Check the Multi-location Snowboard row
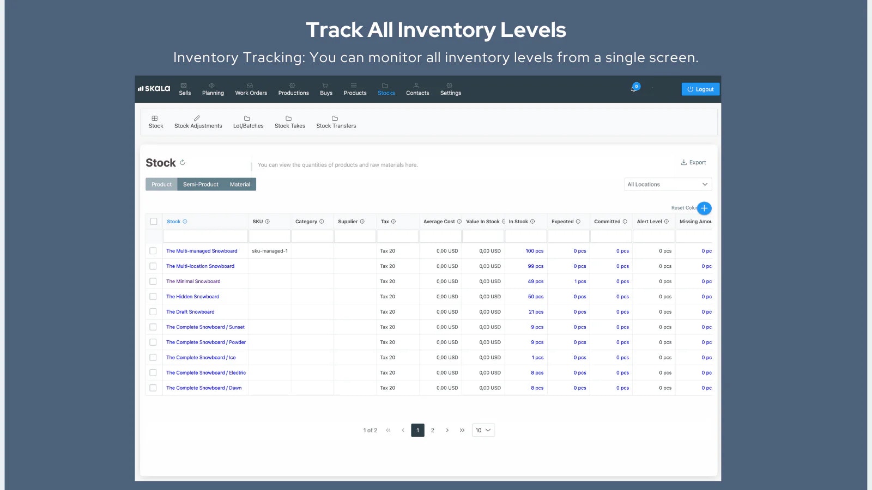The width and height of the screenshot is (872, 490). point(153,266)
